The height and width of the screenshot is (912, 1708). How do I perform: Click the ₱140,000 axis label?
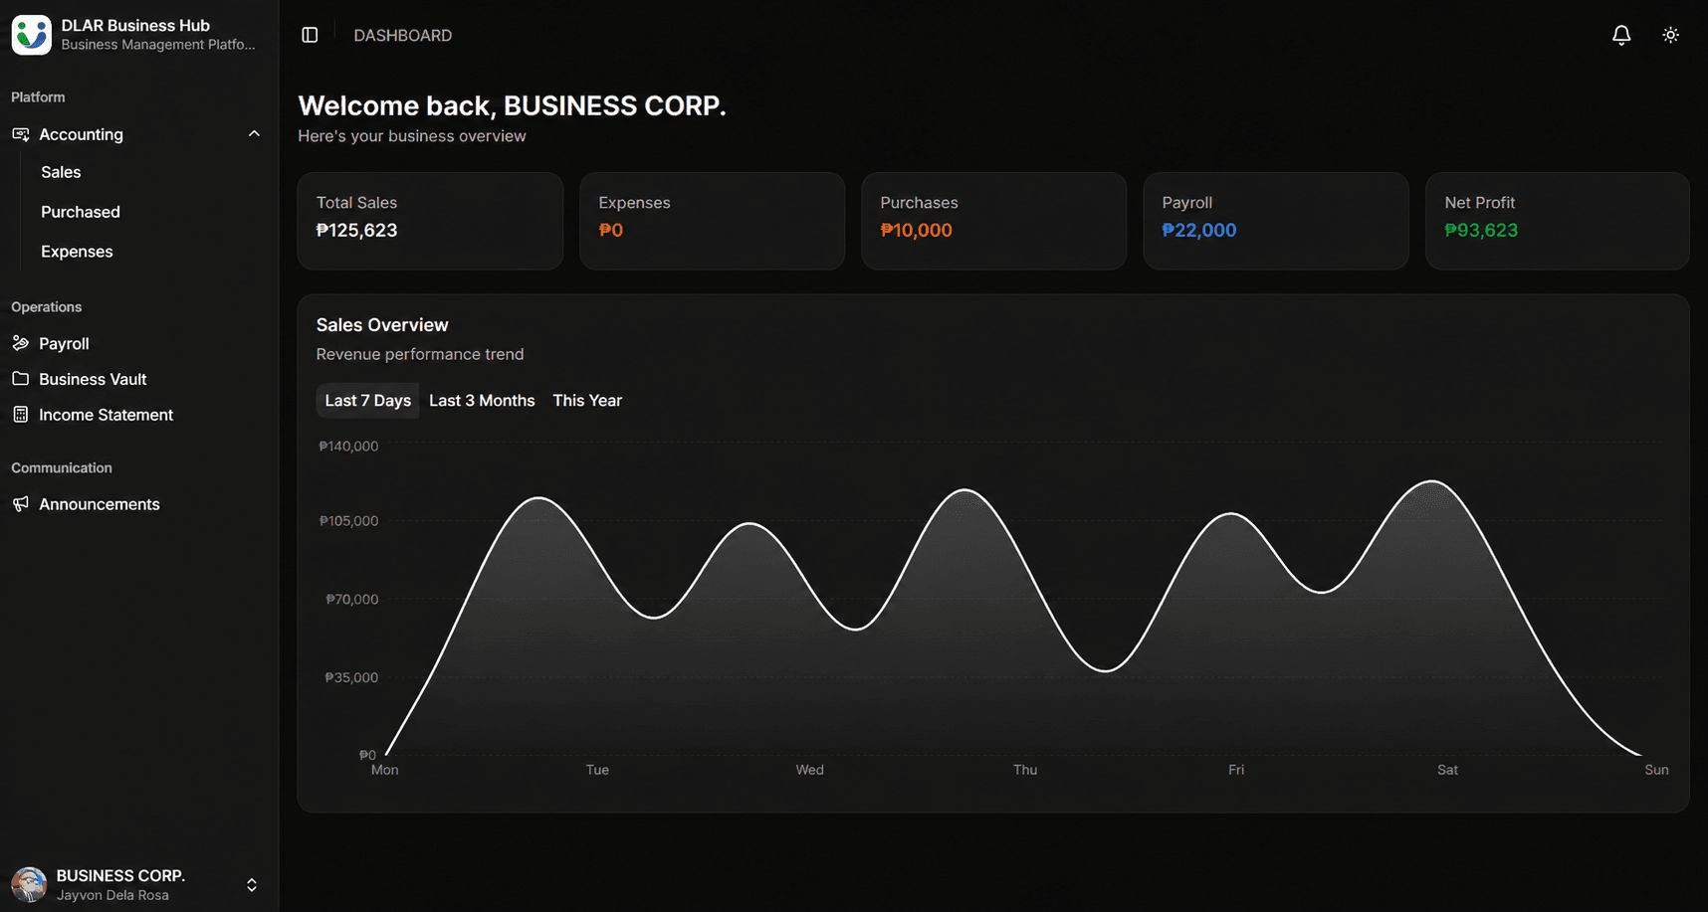348,446
